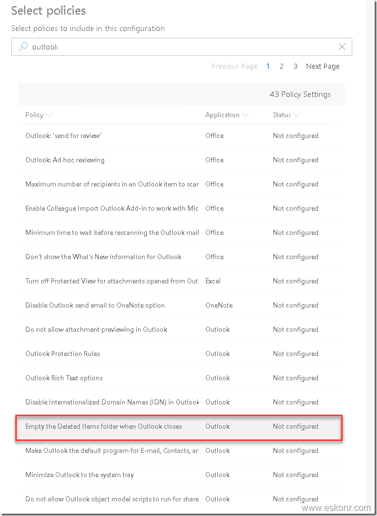Screen dimensions: 377x516
Task: Select Enable Colleague Import Outlook Add-in policy
Action: [181, 208]
